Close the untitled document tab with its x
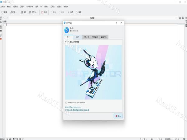This screenshot has height=140, width=187. [x=176, y=18]
